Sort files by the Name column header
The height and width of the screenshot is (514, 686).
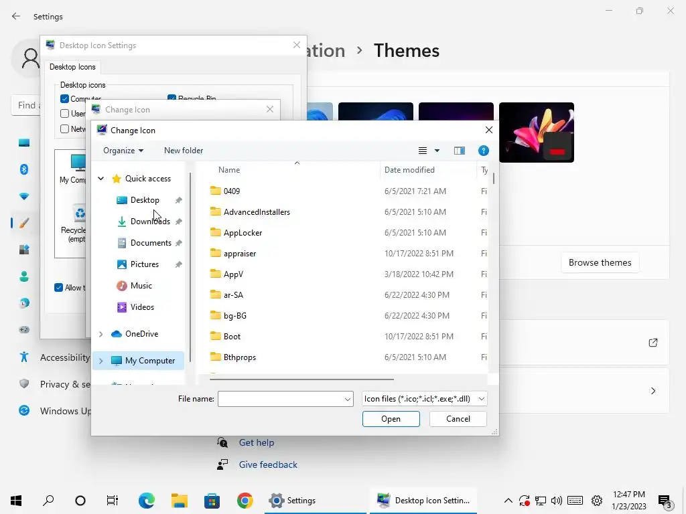click(x=229, y=169)
